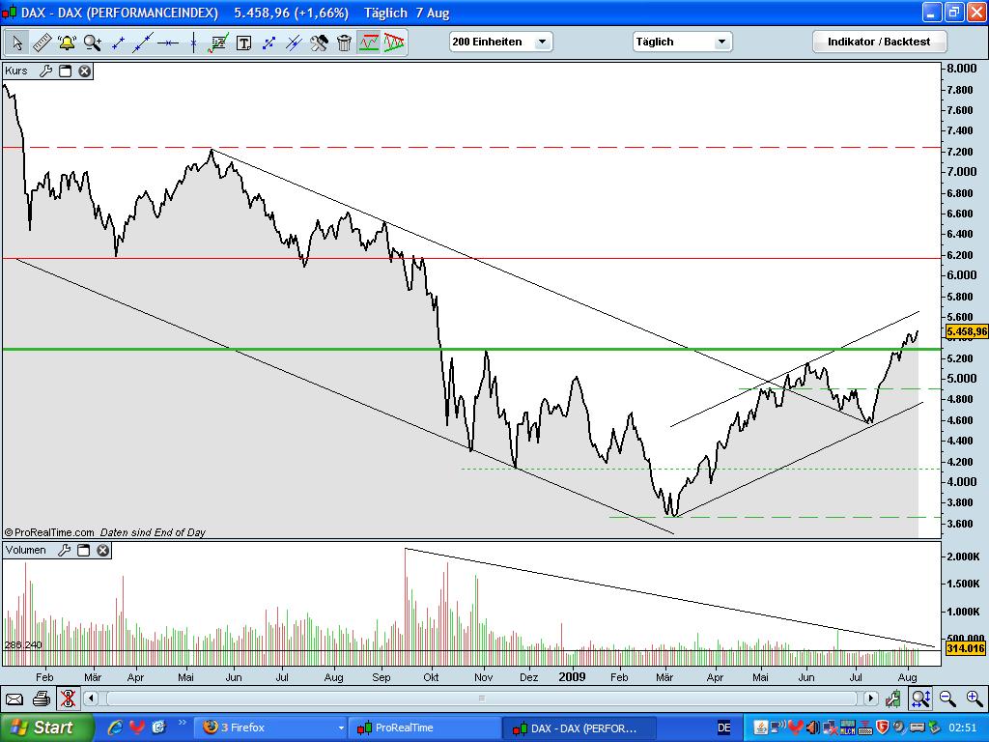This screenshot has height=742, width=989.
Task: Click the Indikator / Backtest button
Action: coord(879,42)
